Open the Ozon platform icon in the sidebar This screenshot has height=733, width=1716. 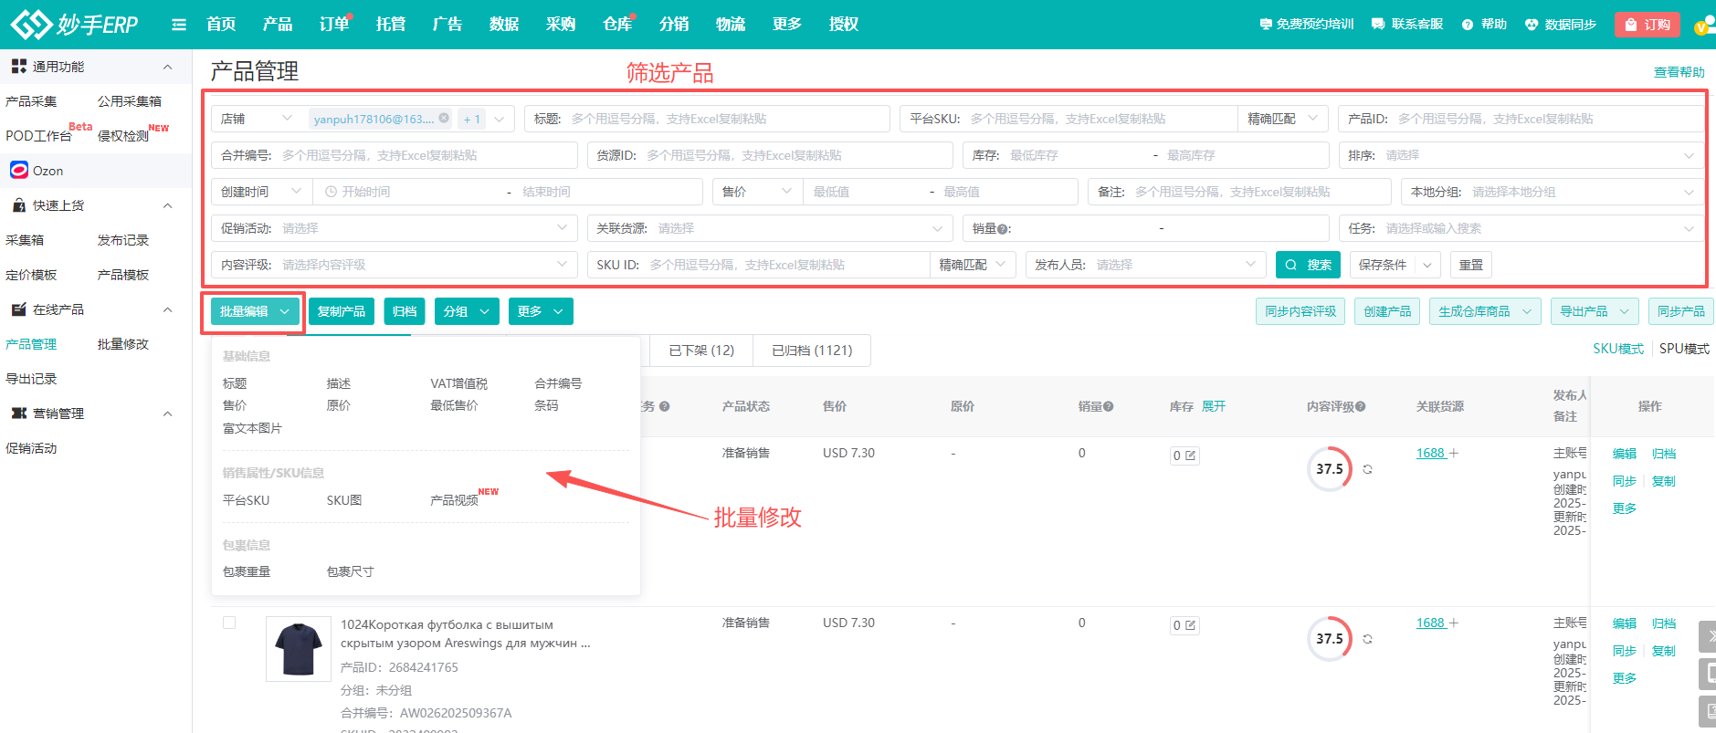point(19,171)
